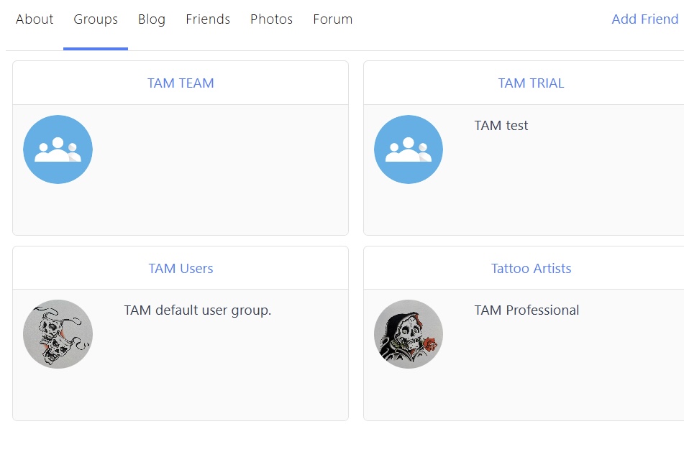
Task: Visit the TAM Users group title link
Action: [181, 269]
